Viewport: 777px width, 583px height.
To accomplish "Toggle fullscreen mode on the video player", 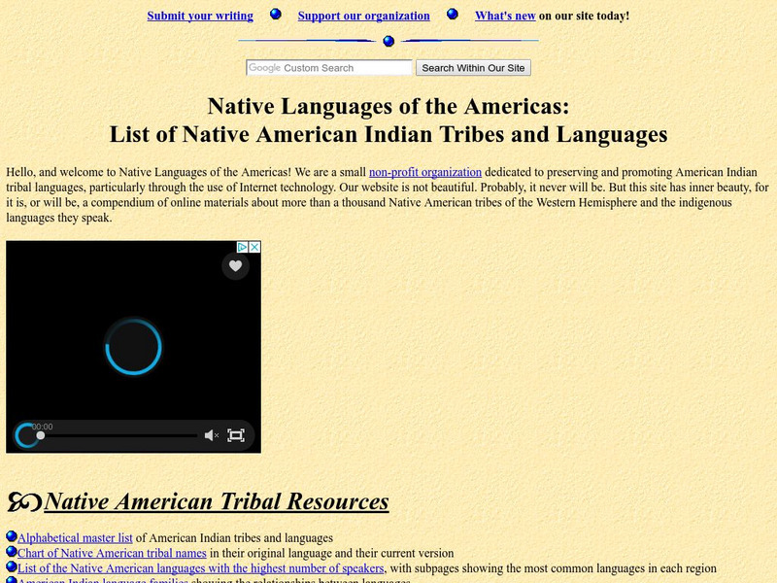I will pos(234,433).
